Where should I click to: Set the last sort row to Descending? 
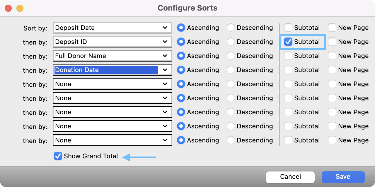pos(231,140)
